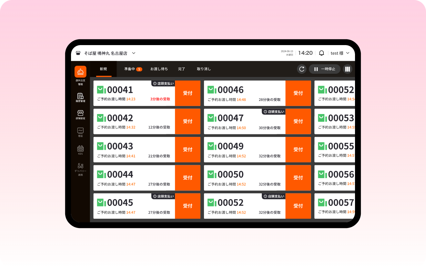The width and height of the screenshot is (426, 268).
Task: Pause orders with the 一時停止 button
Action: [324, 69]
